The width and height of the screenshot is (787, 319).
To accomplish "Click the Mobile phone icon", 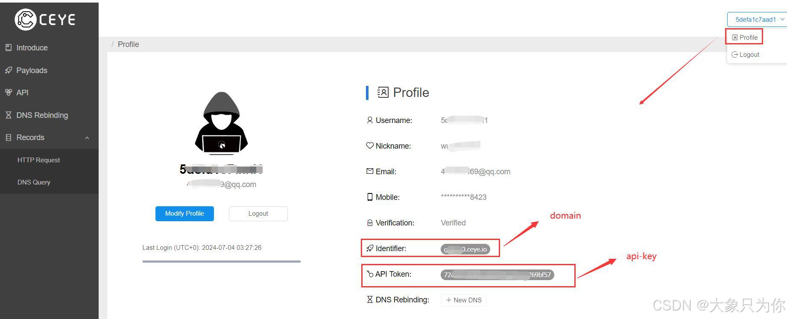I will click(x=370, y=197).
